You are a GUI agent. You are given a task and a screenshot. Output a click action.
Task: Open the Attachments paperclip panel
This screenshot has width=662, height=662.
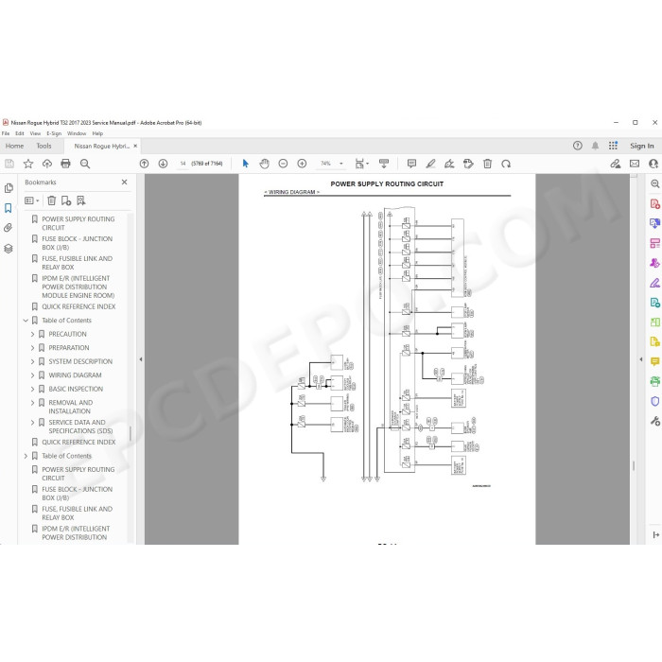(x=9, y=228)
